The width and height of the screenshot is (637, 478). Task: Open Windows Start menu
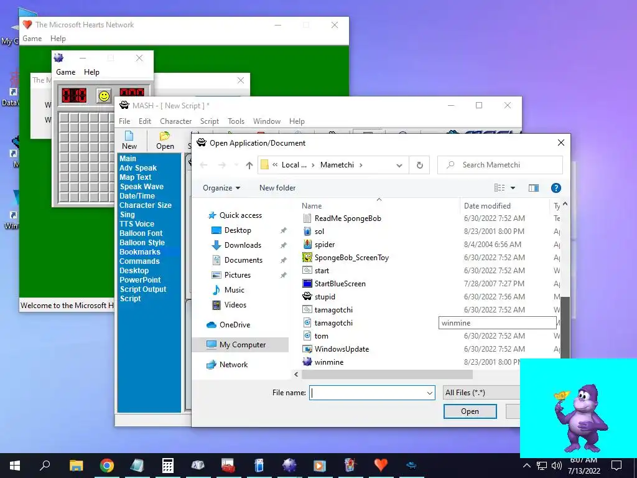pyautogui.click(x=15, y=466)
